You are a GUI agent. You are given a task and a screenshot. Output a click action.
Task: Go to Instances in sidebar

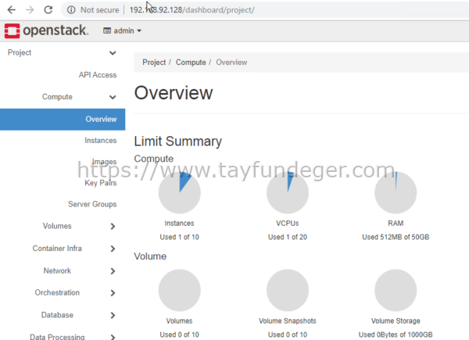100,141
